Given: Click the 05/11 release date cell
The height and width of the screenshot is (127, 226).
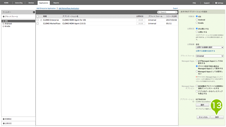Looking at the screenshot, I should [x=169, y=23].
